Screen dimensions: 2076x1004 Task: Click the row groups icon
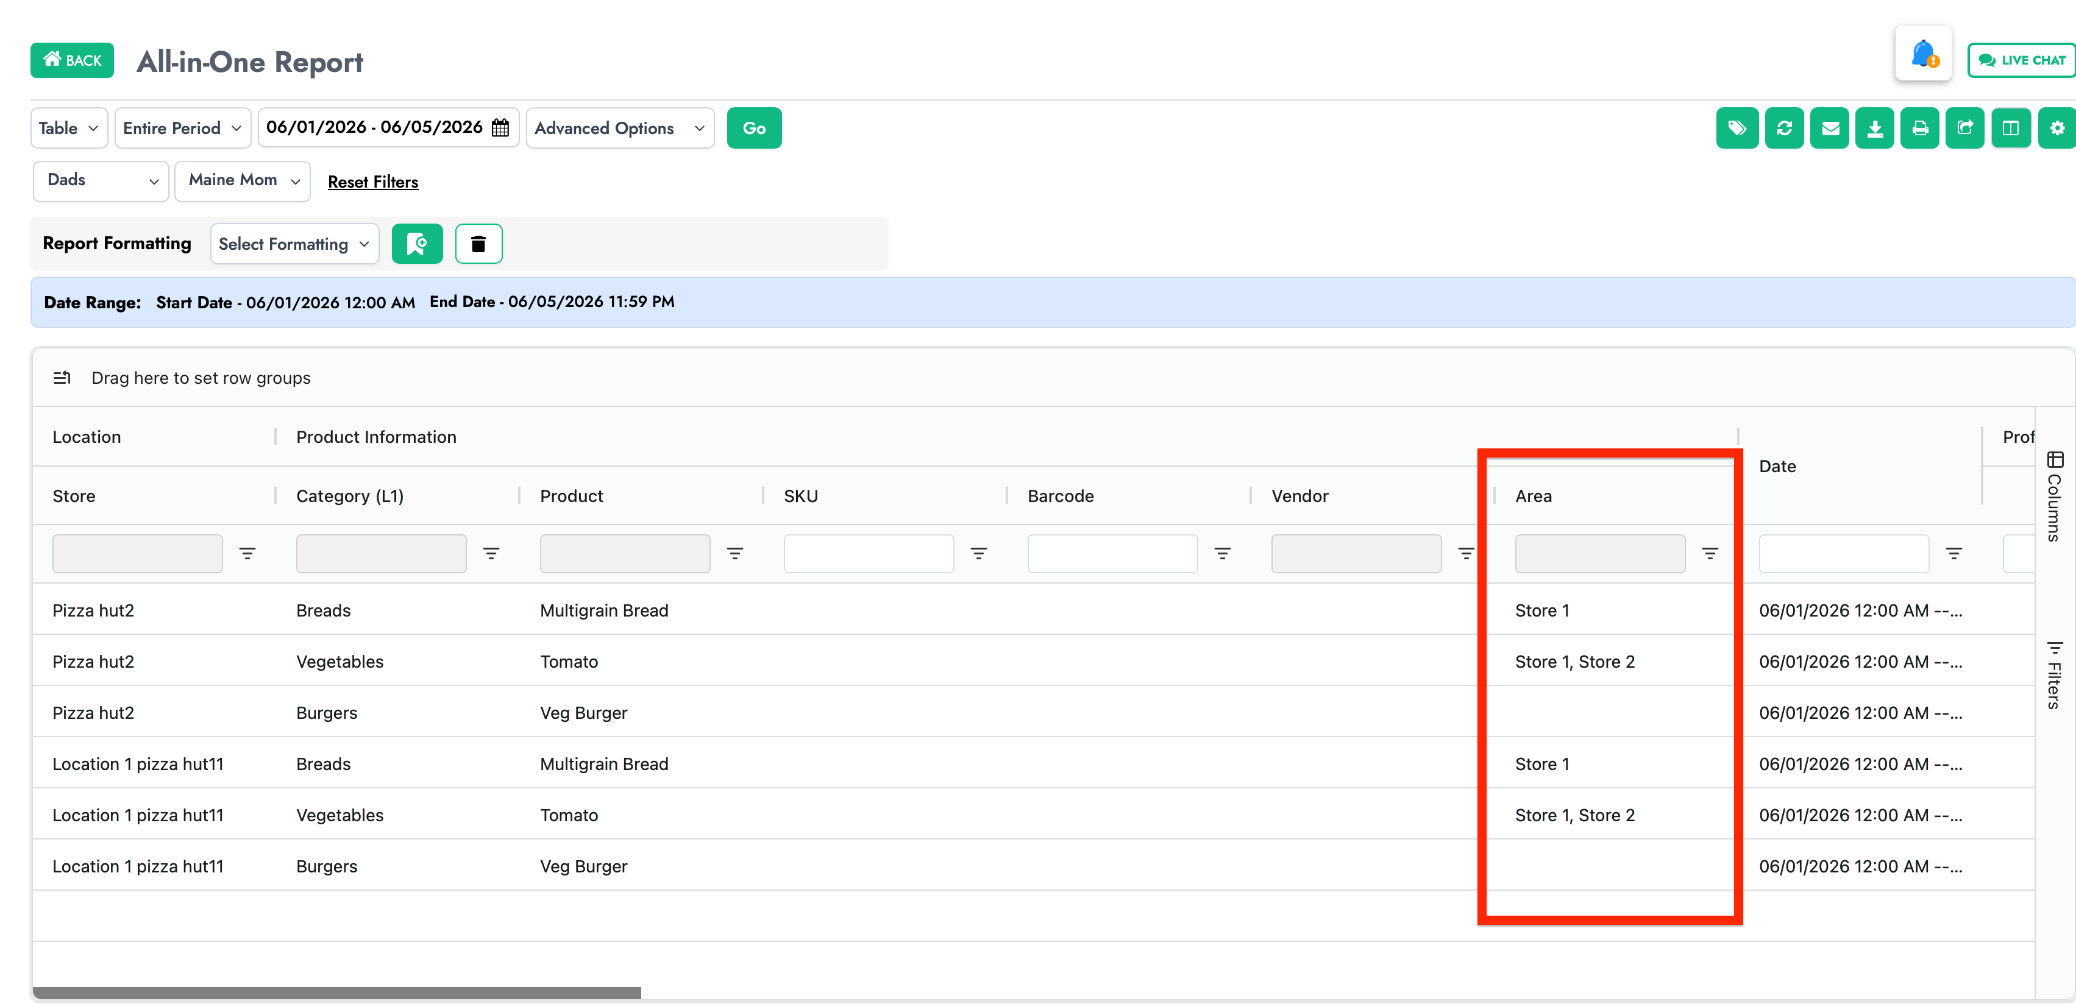pyautogui.click(x=62, y=378)
